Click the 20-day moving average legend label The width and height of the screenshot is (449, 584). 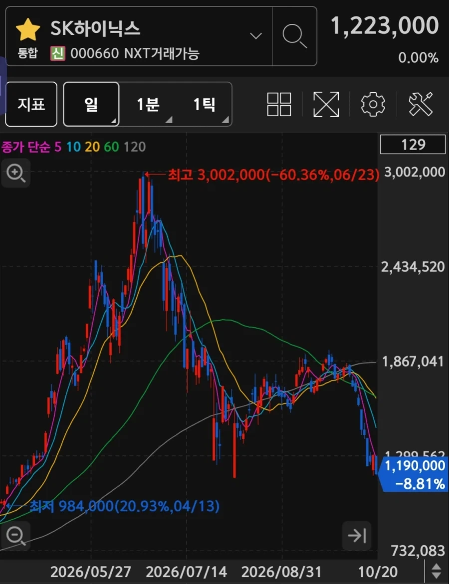(x=92, y=147)
